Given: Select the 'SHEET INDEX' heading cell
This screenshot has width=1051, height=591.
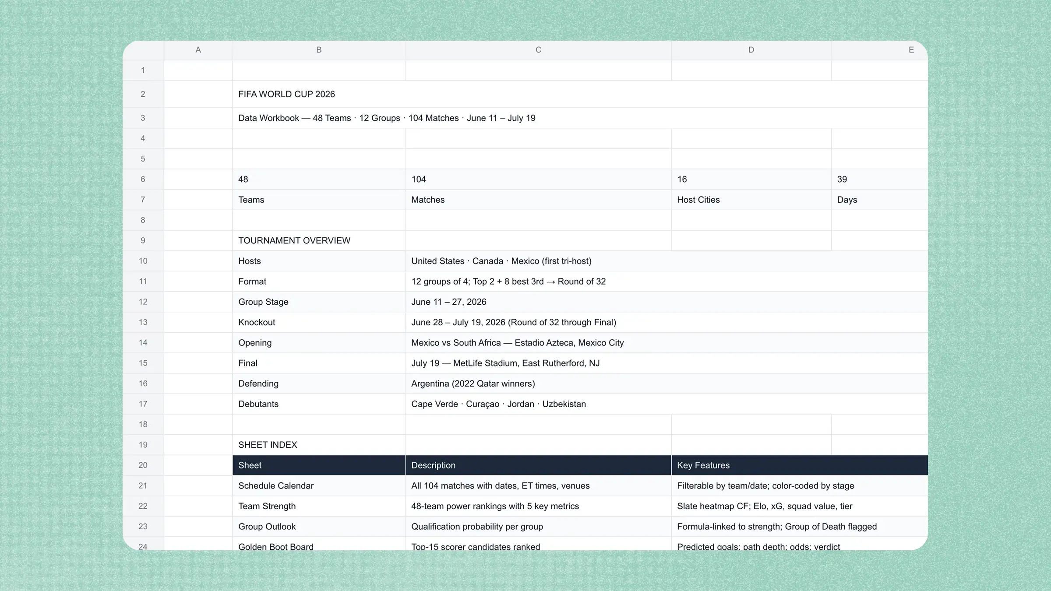Looking at the screenshot, I should pyautogui.click(x=319, y=445).
